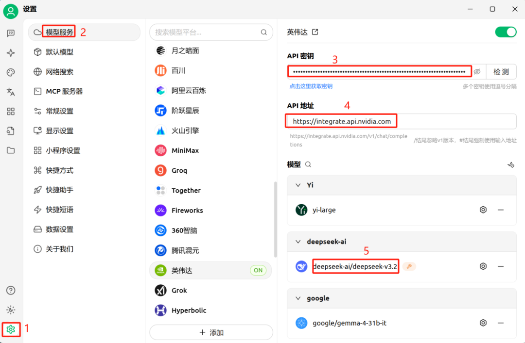Click the tool-use wrench tag on deepseek-v3.2
This screenshot has height=343, width=525.
(x=409, y=266)
